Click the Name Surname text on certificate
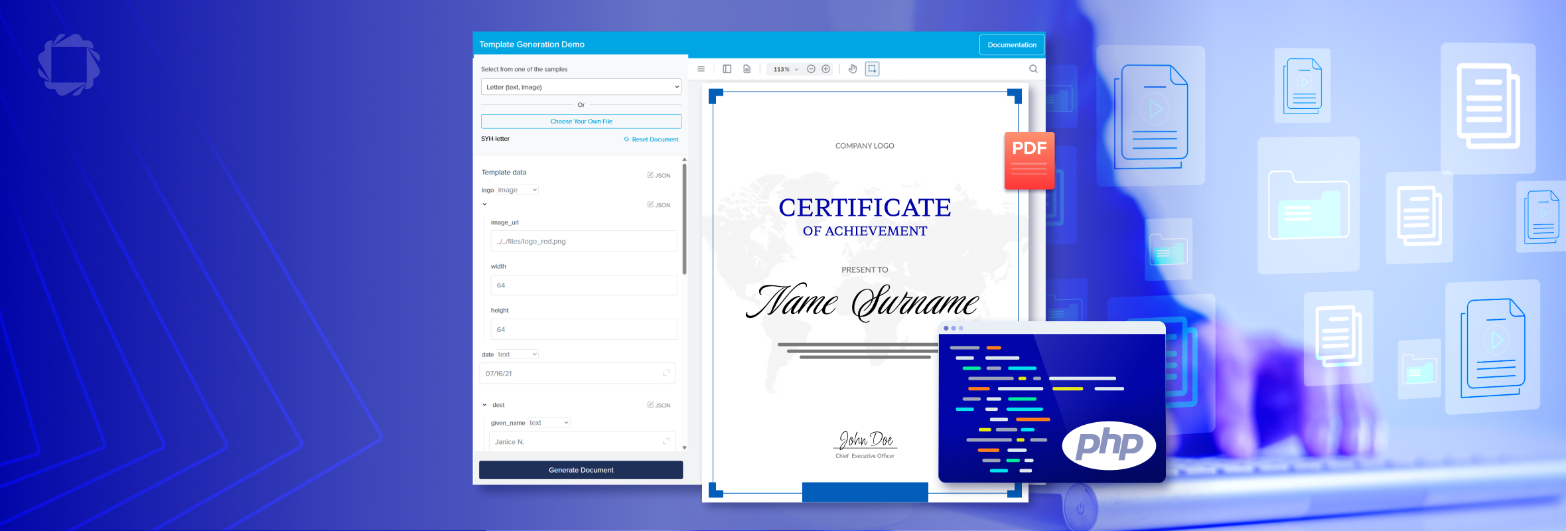This screenshot has width=1566, height=531. click(863, 302)
